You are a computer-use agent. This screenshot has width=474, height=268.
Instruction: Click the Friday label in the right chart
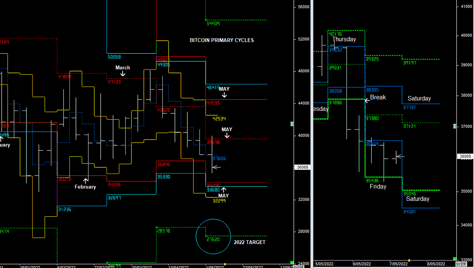click(378, 187)
